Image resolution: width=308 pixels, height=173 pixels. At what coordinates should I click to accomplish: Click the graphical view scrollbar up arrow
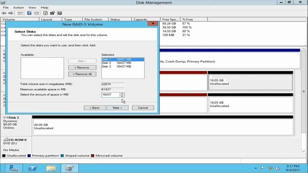(x=304, y=49)
